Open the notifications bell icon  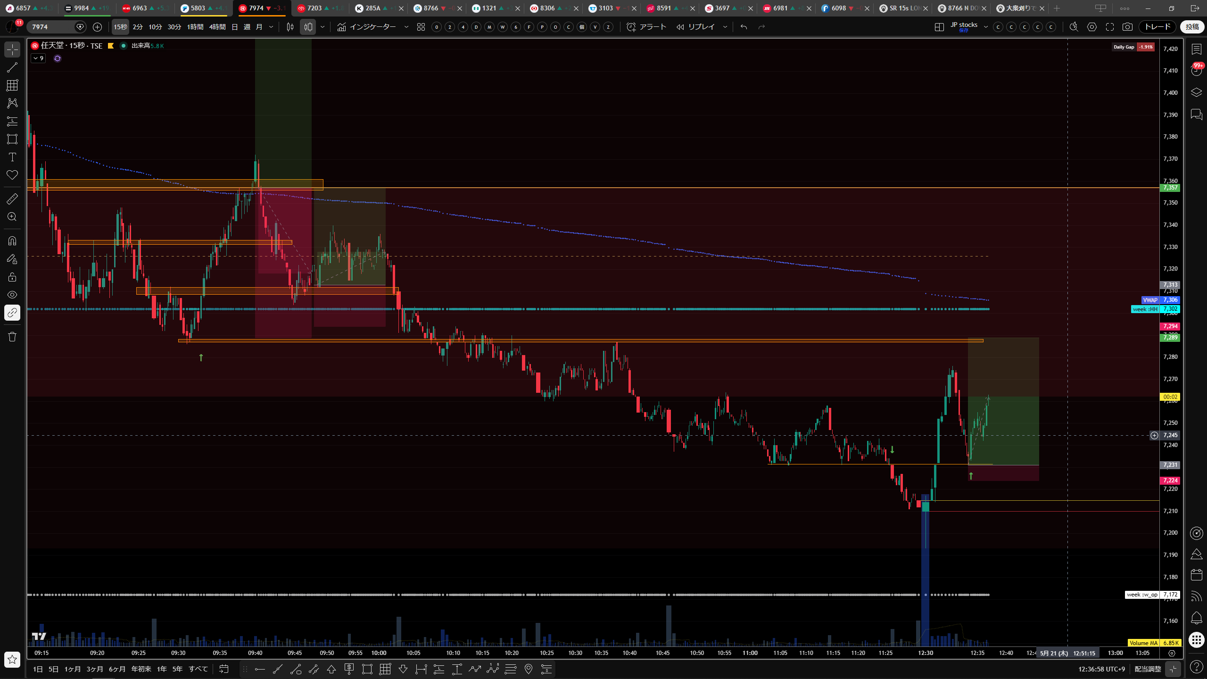coord(1197,618)
